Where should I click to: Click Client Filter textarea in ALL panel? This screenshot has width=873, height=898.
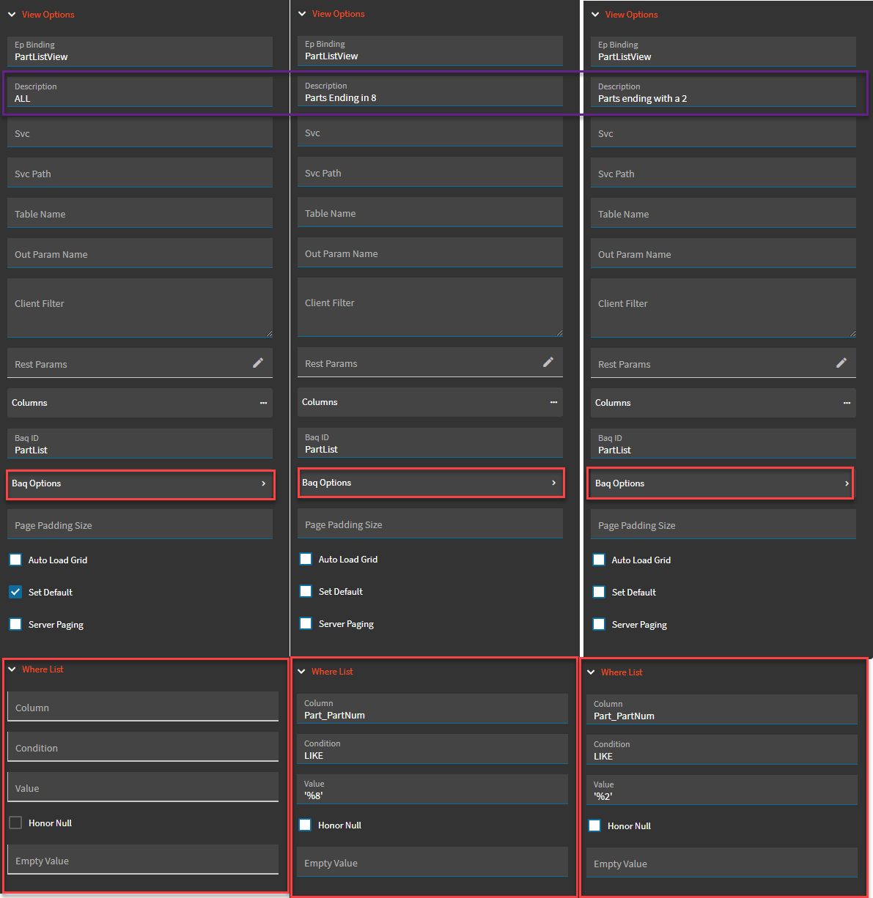[140, 308]
